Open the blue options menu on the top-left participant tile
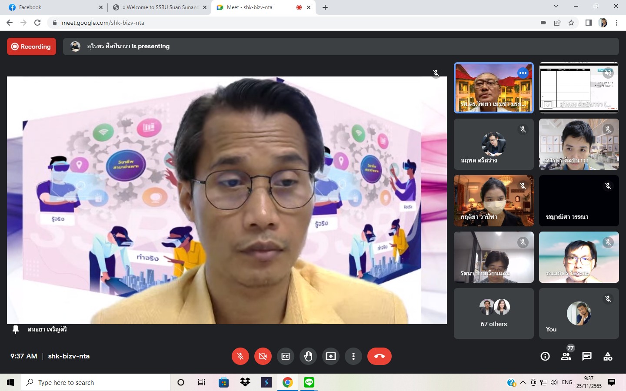Image resolution: width=626 pixels, height=391 pixels. 523,73
